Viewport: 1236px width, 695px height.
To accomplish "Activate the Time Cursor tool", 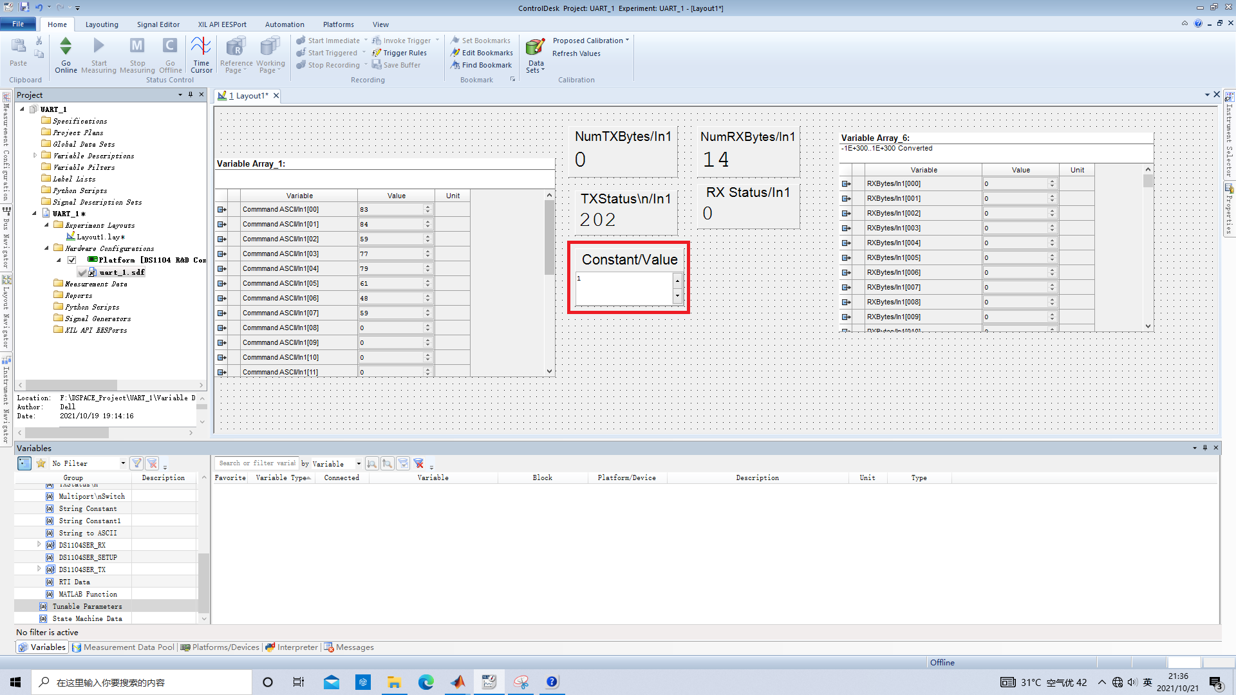I will point(201,46).
